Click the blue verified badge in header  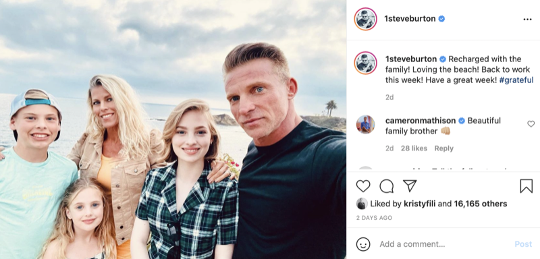coord(441,19)
